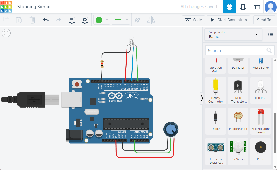Start Simulation
277x170 pixels.
(x=228, y=20)
